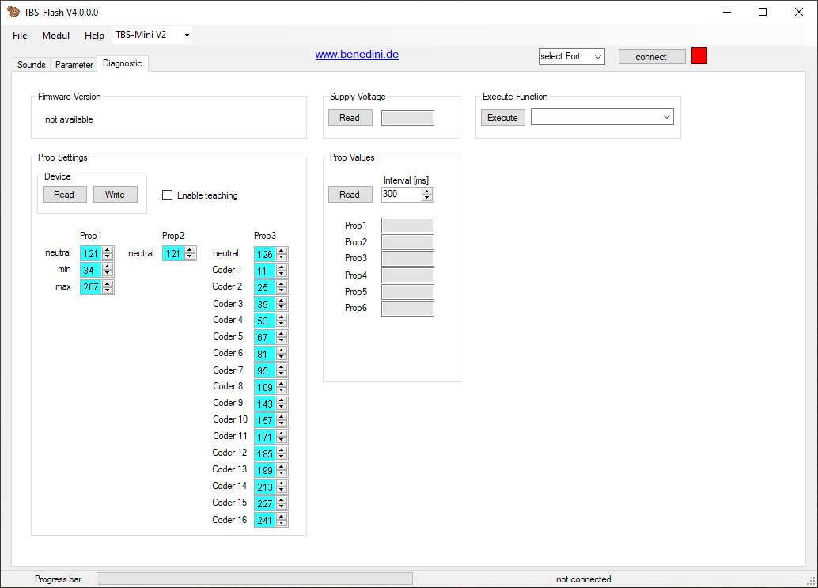Image resolution: width=818 pixels, height=588 pixels.
Task: Click the Coder 8 value field
Action: click(264, 387)
